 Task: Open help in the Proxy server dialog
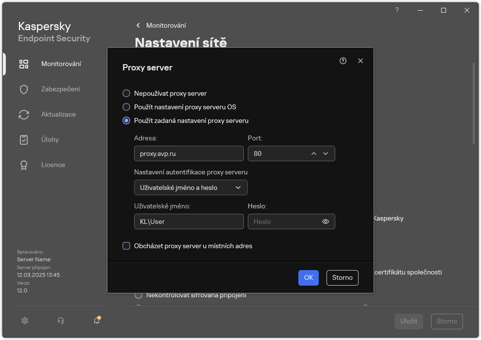click(x=343, y=61)
